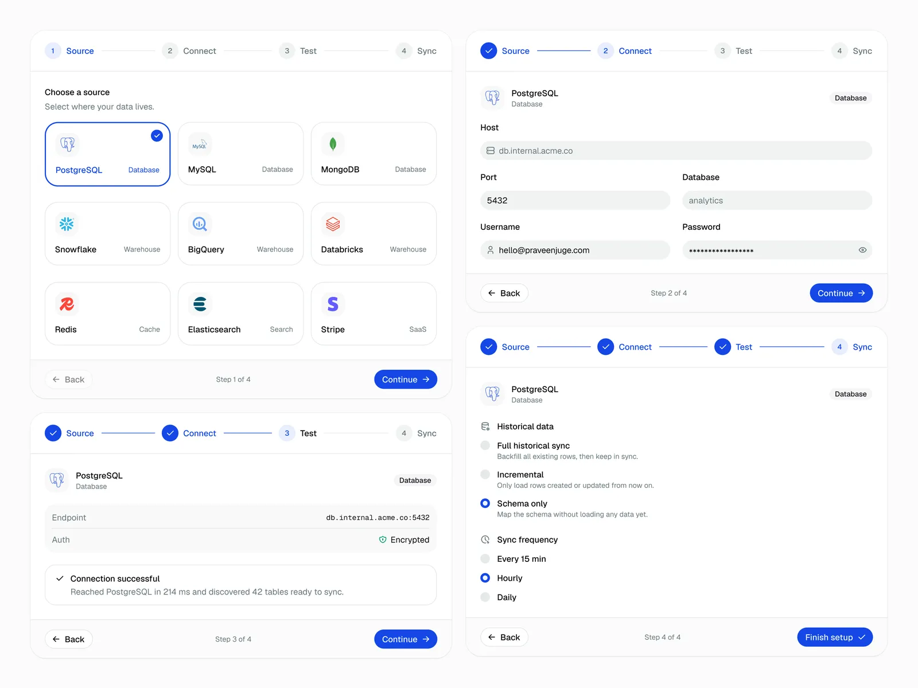Viewport: 918px width, 688px height.
Task: Click PostgreSQL elephant icon in Sync panel header
Action: point(492,394)
